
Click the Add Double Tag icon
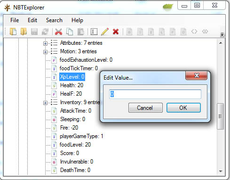point(183,32)
